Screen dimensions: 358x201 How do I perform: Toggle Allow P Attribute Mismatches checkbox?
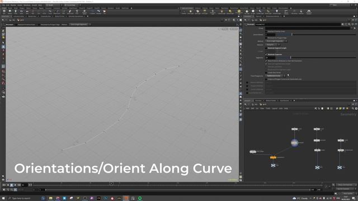coord(266,61)
